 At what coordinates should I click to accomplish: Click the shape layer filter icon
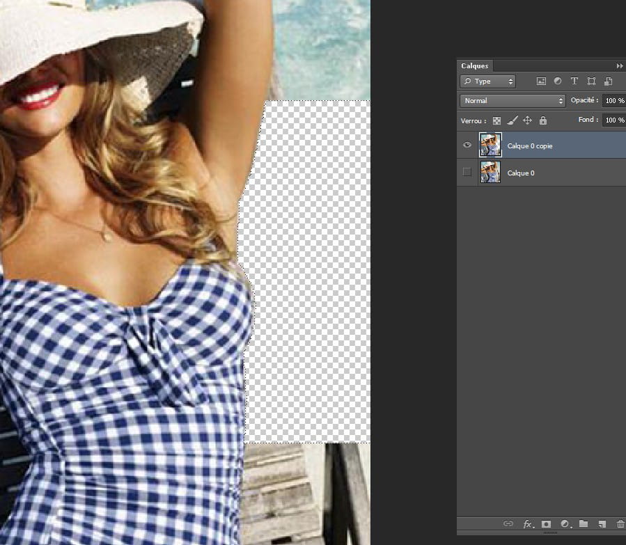(x=591, y=81)
